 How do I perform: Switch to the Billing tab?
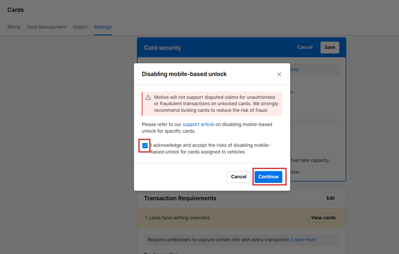[14, 27]
